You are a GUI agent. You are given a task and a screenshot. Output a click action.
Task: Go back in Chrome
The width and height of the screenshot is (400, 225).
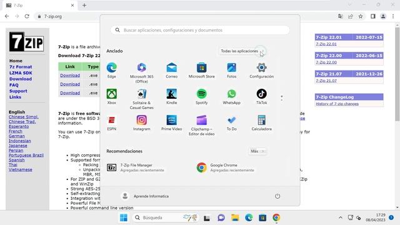click(x=7, y=16)
